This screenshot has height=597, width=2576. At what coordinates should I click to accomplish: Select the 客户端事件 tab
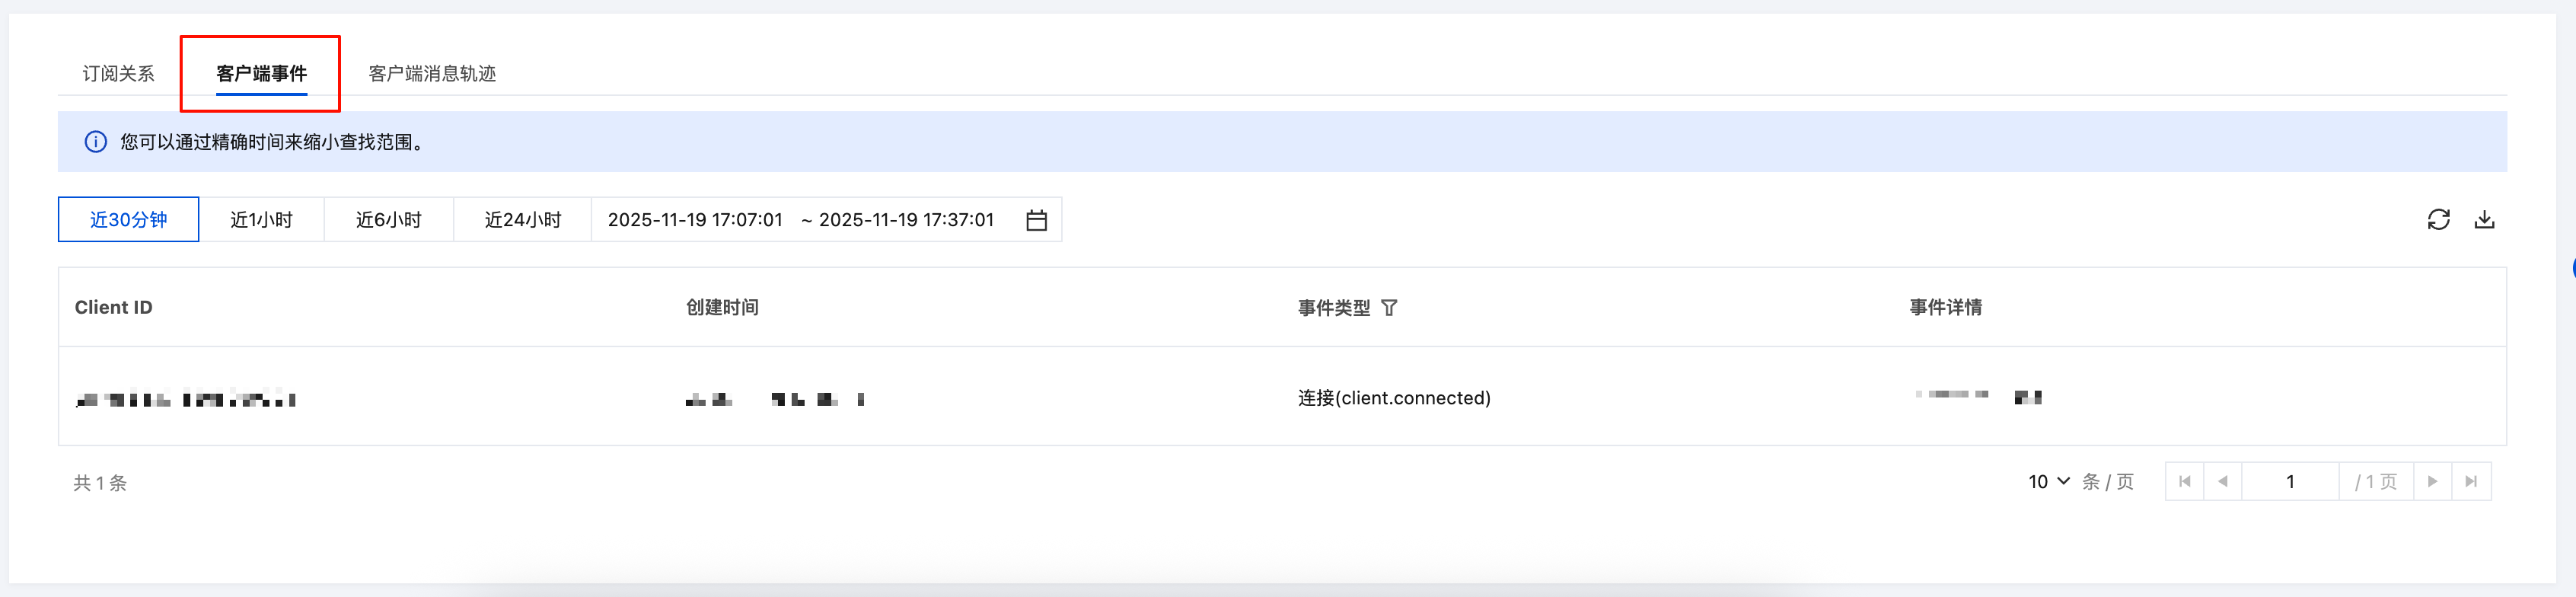click(x=261, y=74)
